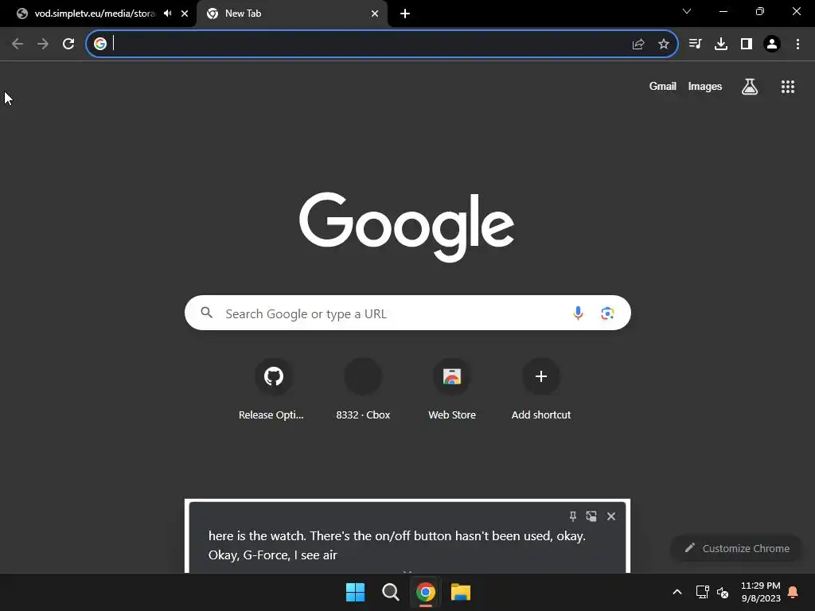
Task: Click Customize Chrome button
Action: coord(737,549)
